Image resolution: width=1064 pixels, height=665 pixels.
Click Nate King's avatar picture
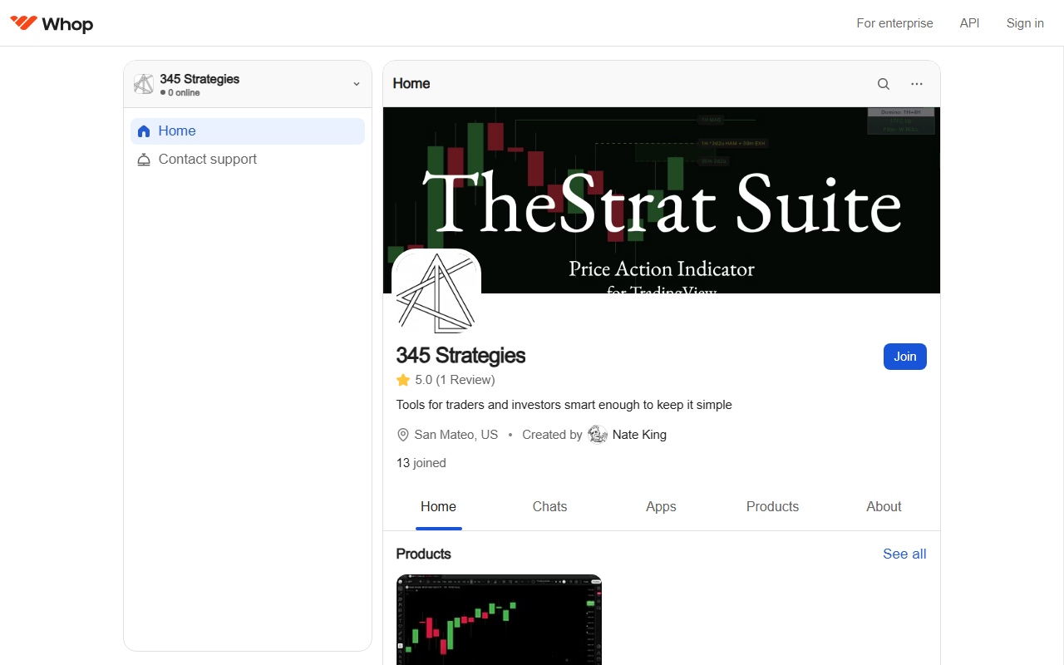[598, 435]
